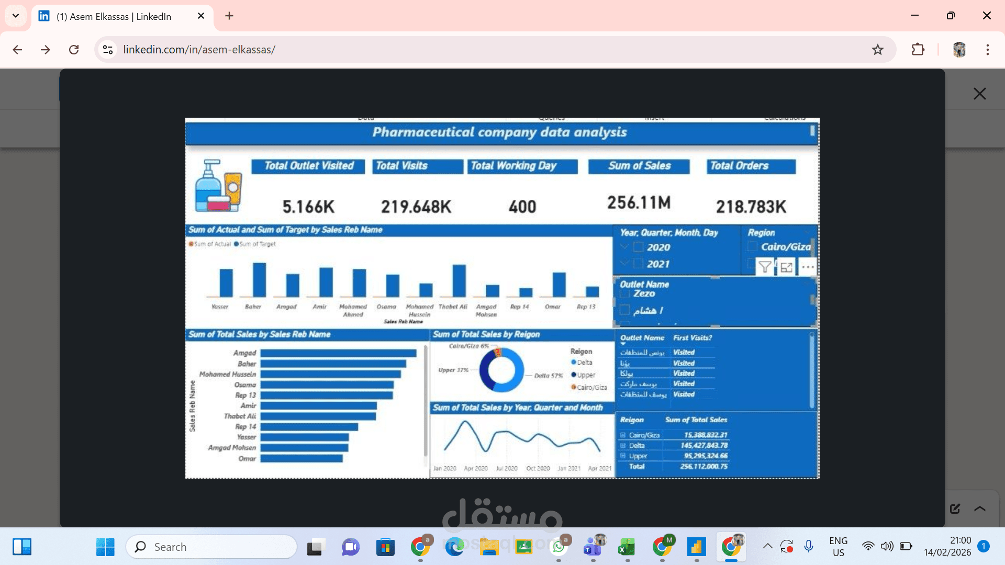This screenshot has width=1005, height=565.
Task: Click the address bar URL
Action: 199,50
